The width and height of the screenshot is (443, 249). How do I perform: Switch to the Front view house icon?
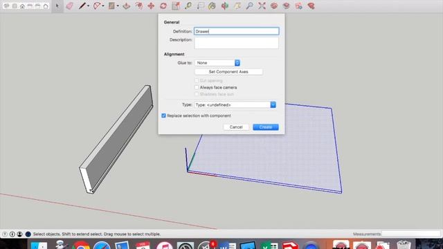(22, 6)
